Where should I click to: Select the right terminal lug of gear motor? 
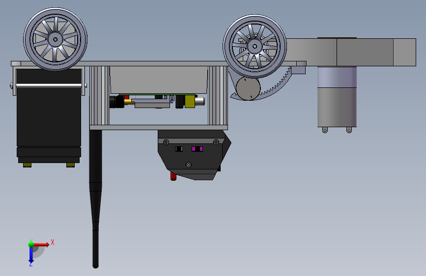(x=349, y=130)
